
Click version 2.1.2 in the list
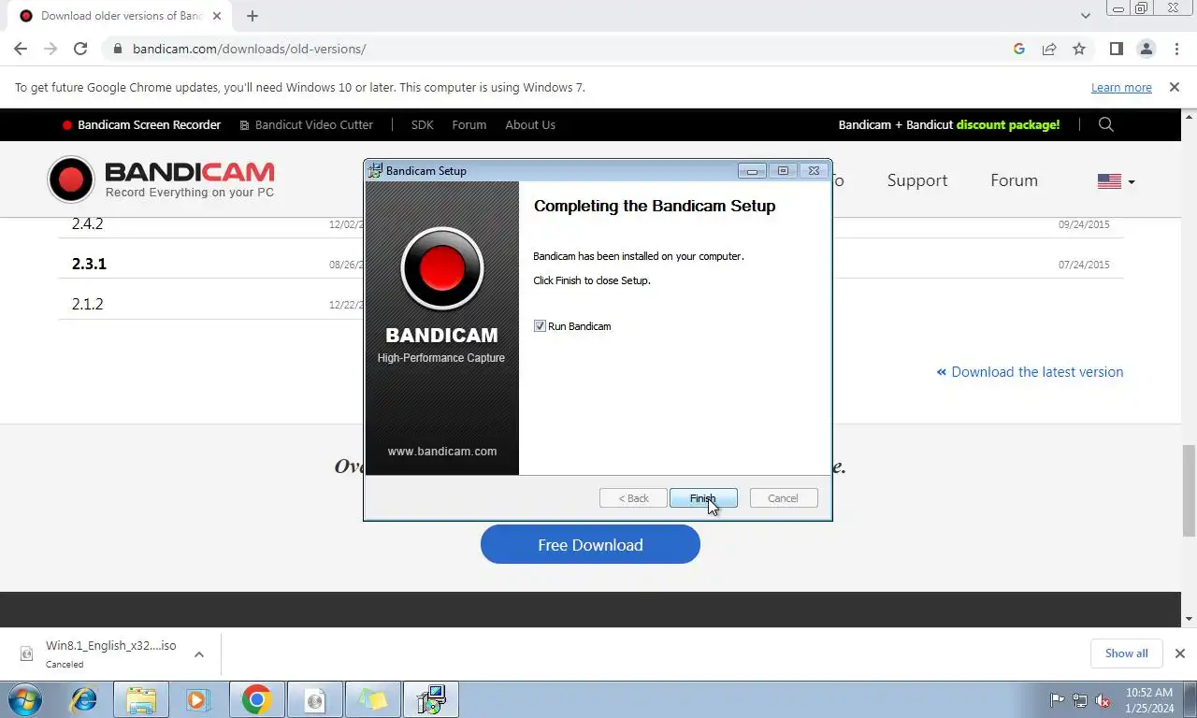coord(88,304)
